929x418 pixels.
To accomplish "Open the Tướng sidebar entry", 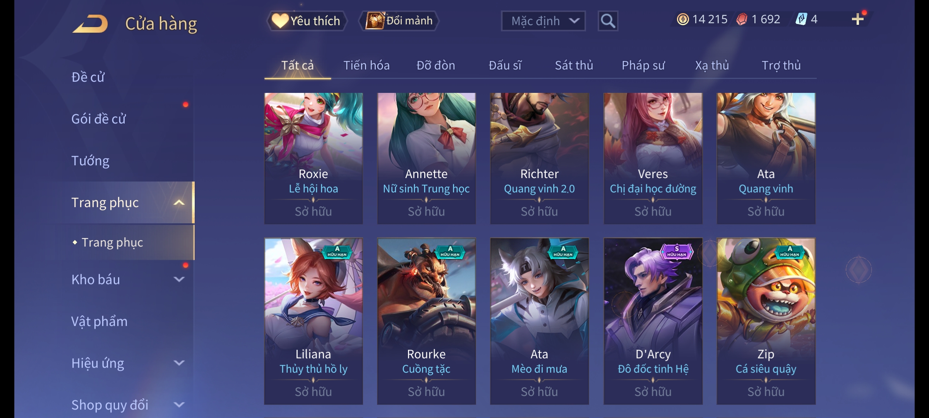I will (90, 161).
